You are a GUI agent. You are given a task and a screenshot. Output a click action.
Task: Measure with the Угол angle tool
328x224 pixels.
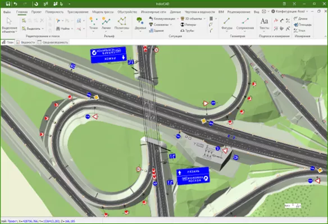(x=299, y=31)
